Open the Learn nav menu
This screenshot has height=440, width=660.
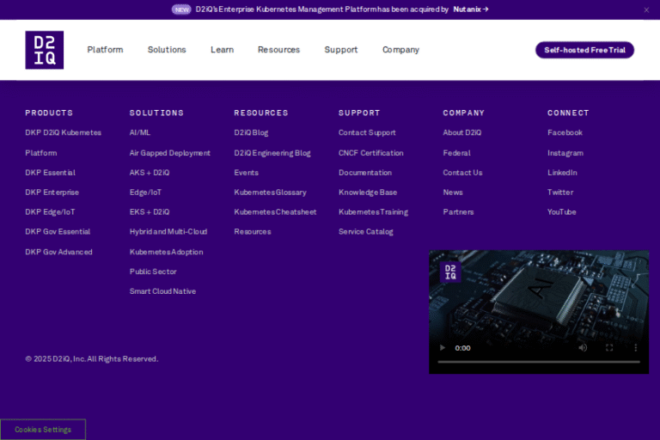click(223, 50)
